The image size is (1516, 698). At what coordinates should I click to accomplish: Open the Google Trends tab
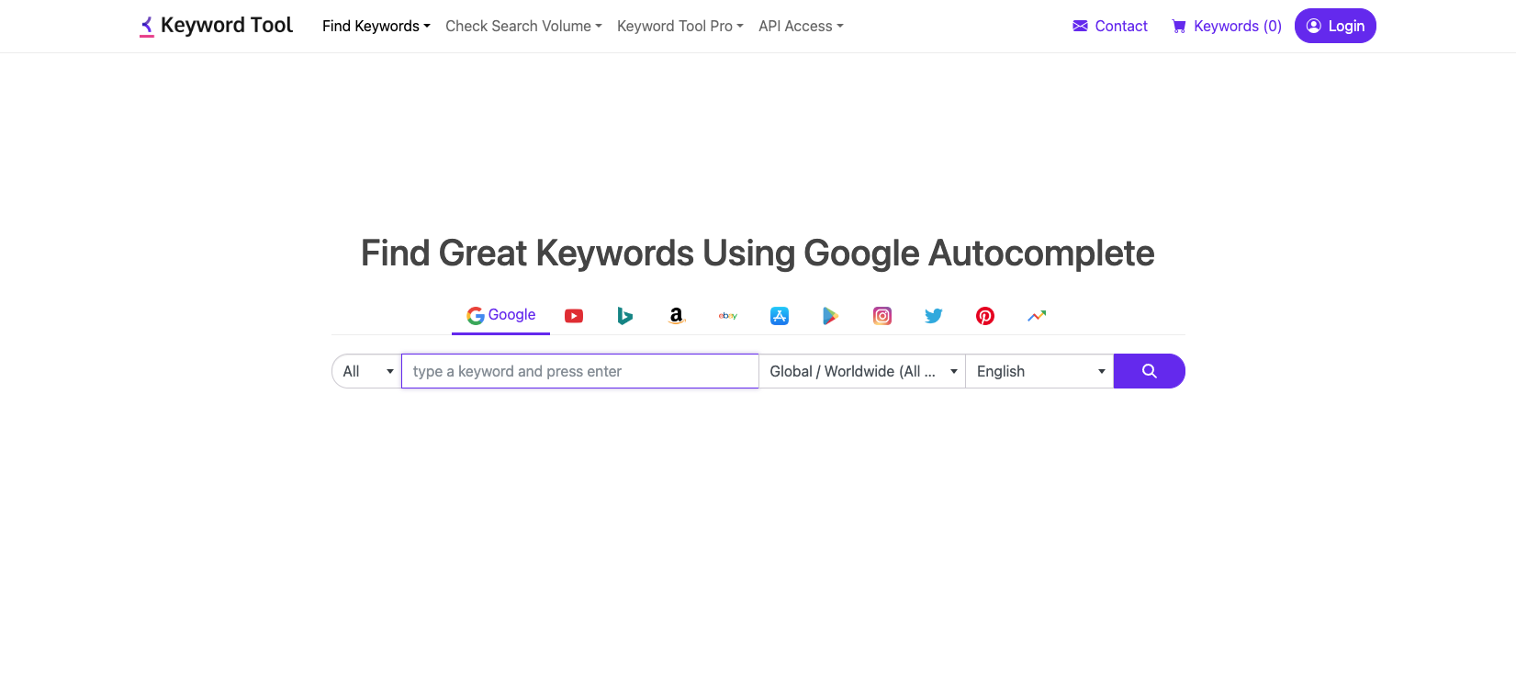(1037, 316)
